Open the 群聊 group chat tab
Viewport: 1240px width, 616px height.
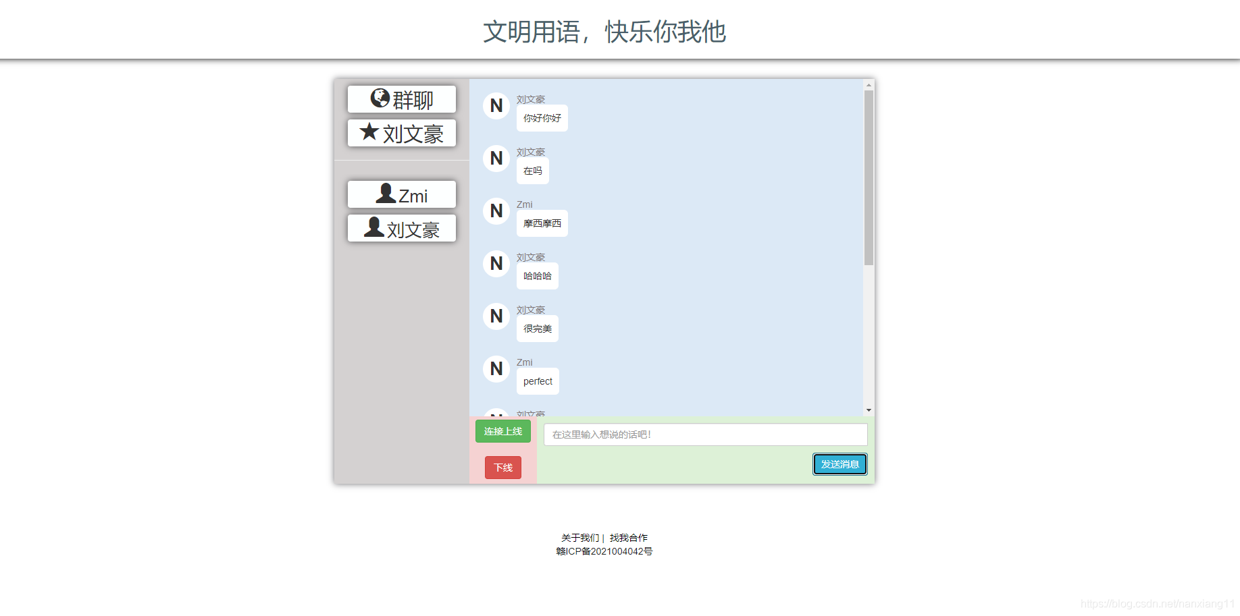pyautogui.click(x=401, y=99)
